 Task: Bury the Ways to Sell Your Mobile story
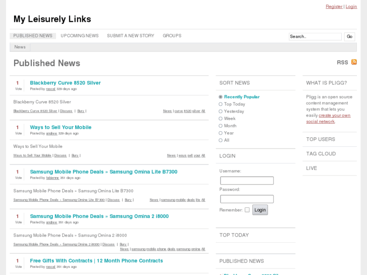(x=75, y=155)
